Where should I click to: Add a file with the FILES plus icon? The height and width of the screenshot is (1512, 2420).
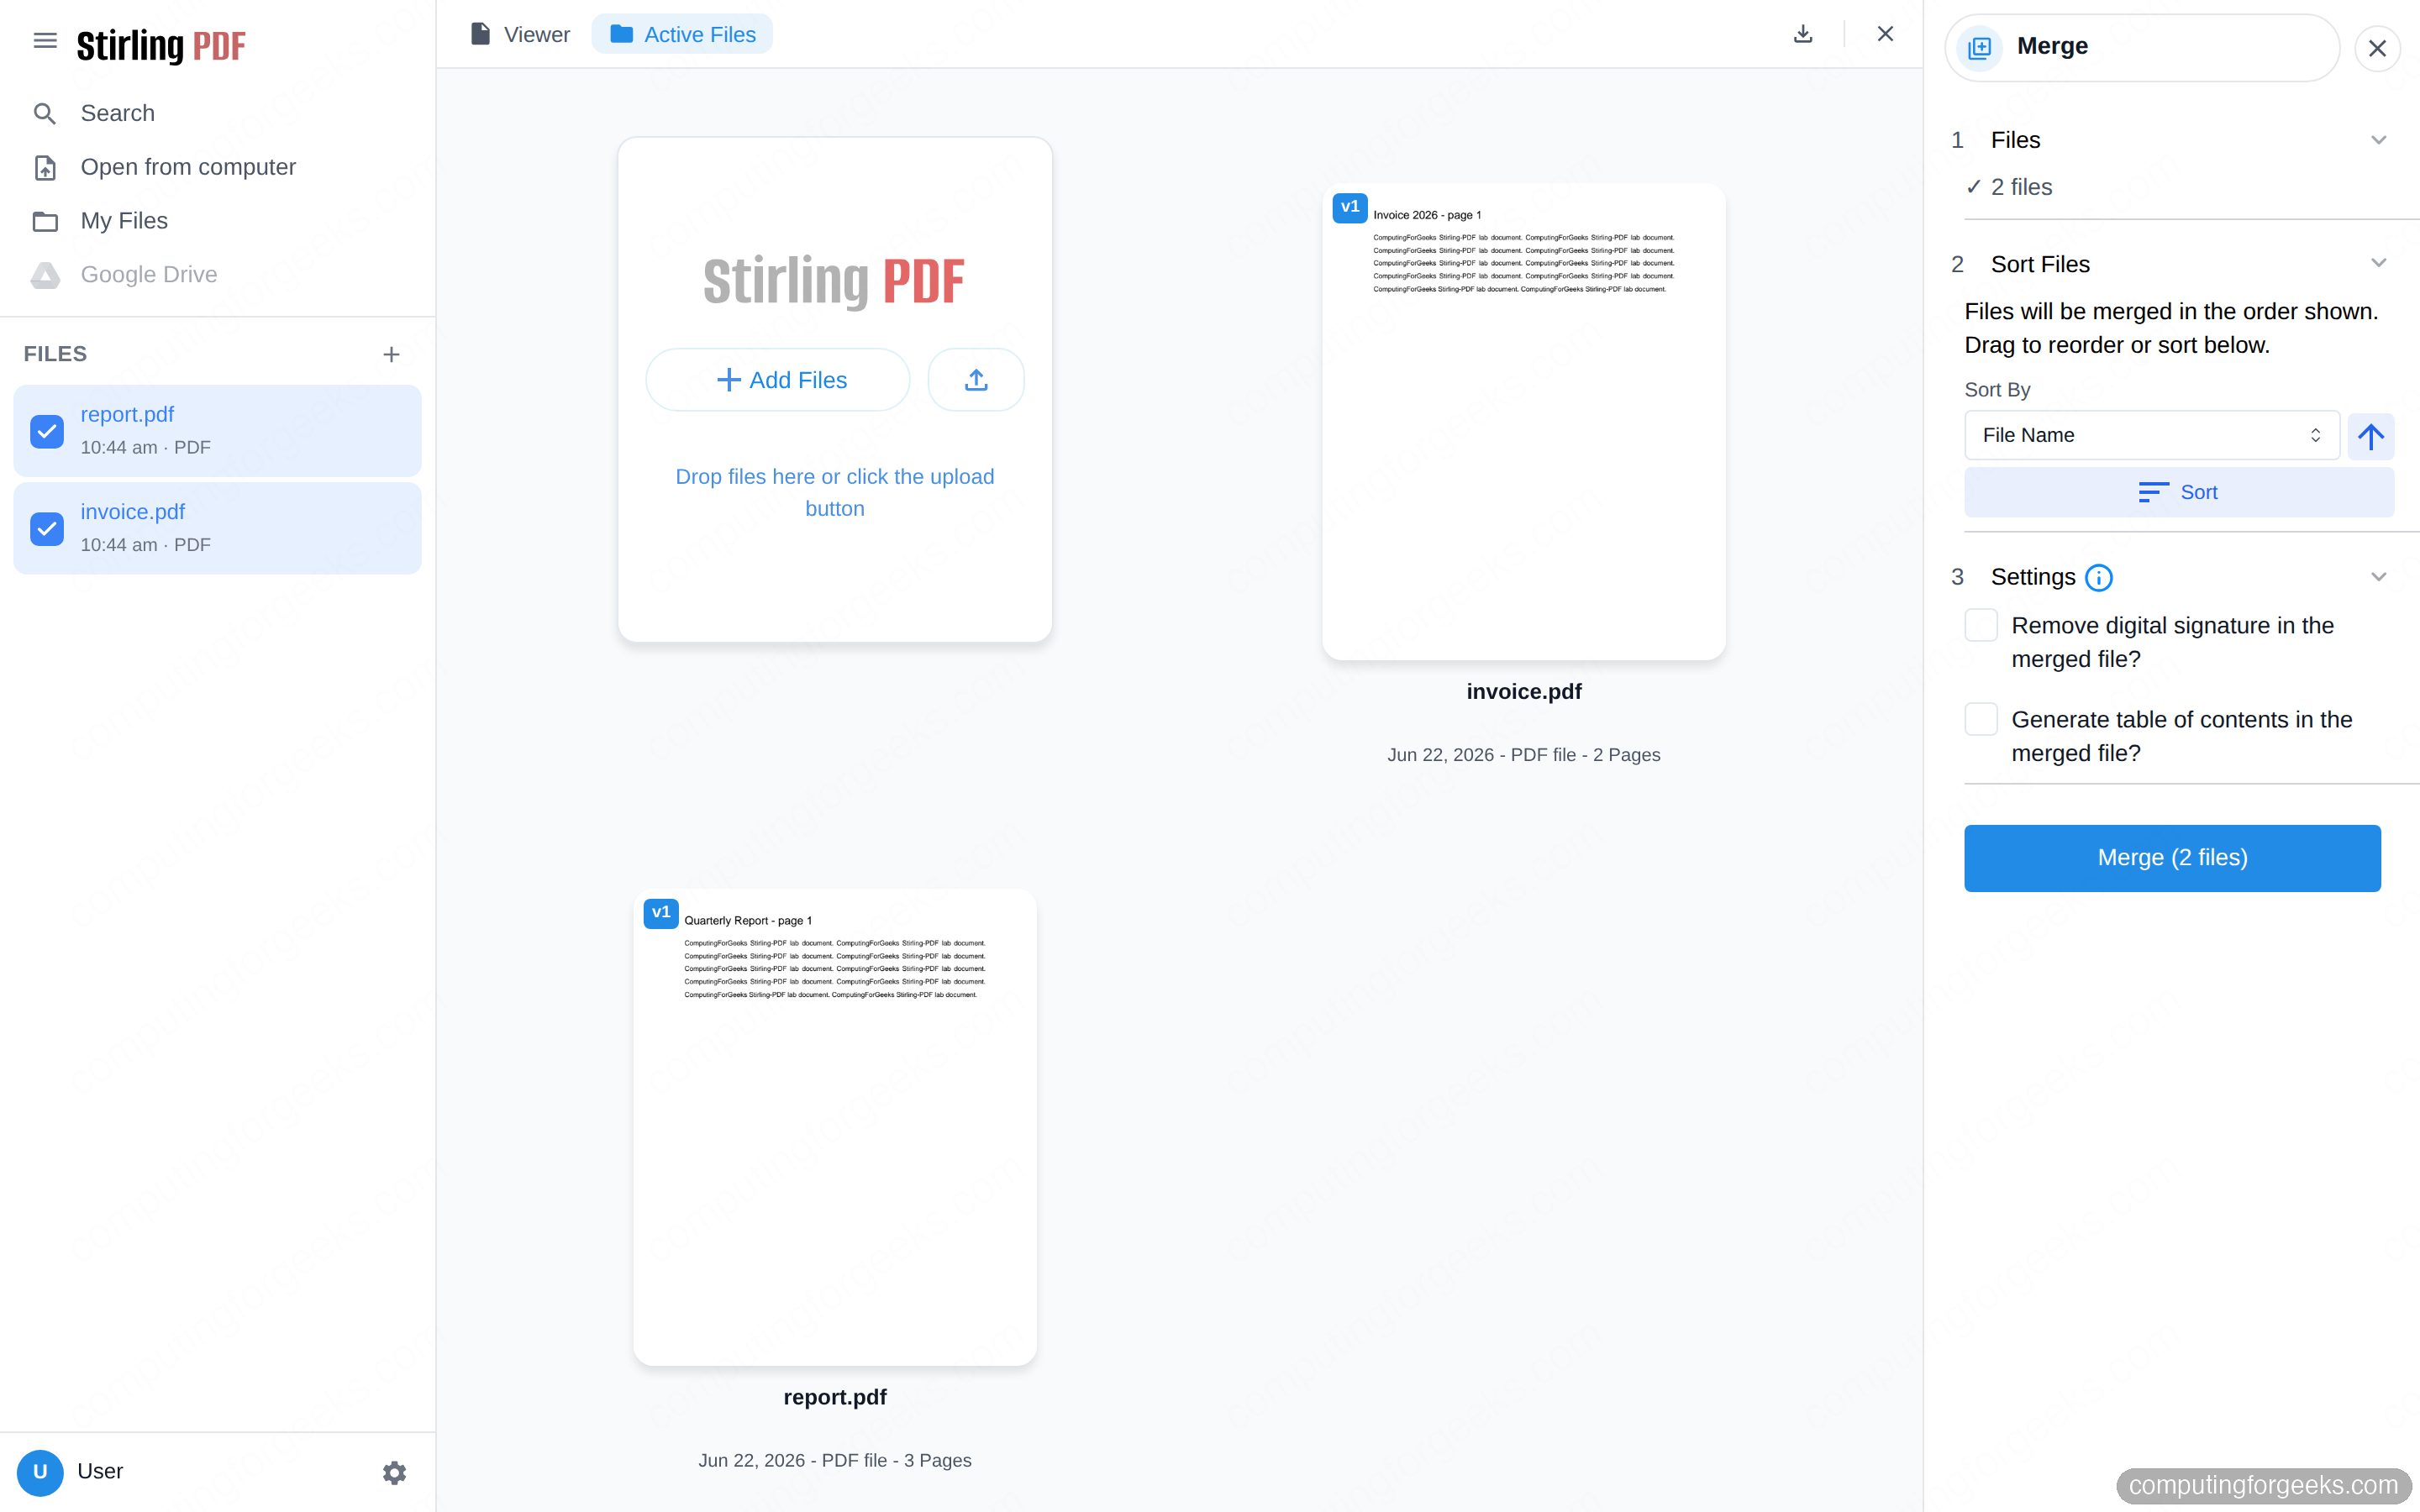coord(391,354)
